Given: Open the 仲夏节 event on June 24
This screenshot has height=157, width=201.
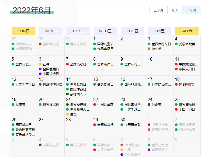Looking at the screenshot, I should click(x=155, y=104).
